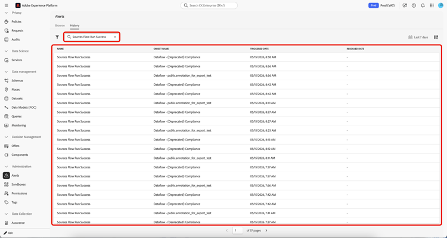
Task: Open Schemas in the sidebar
Action: pos(17,80)
